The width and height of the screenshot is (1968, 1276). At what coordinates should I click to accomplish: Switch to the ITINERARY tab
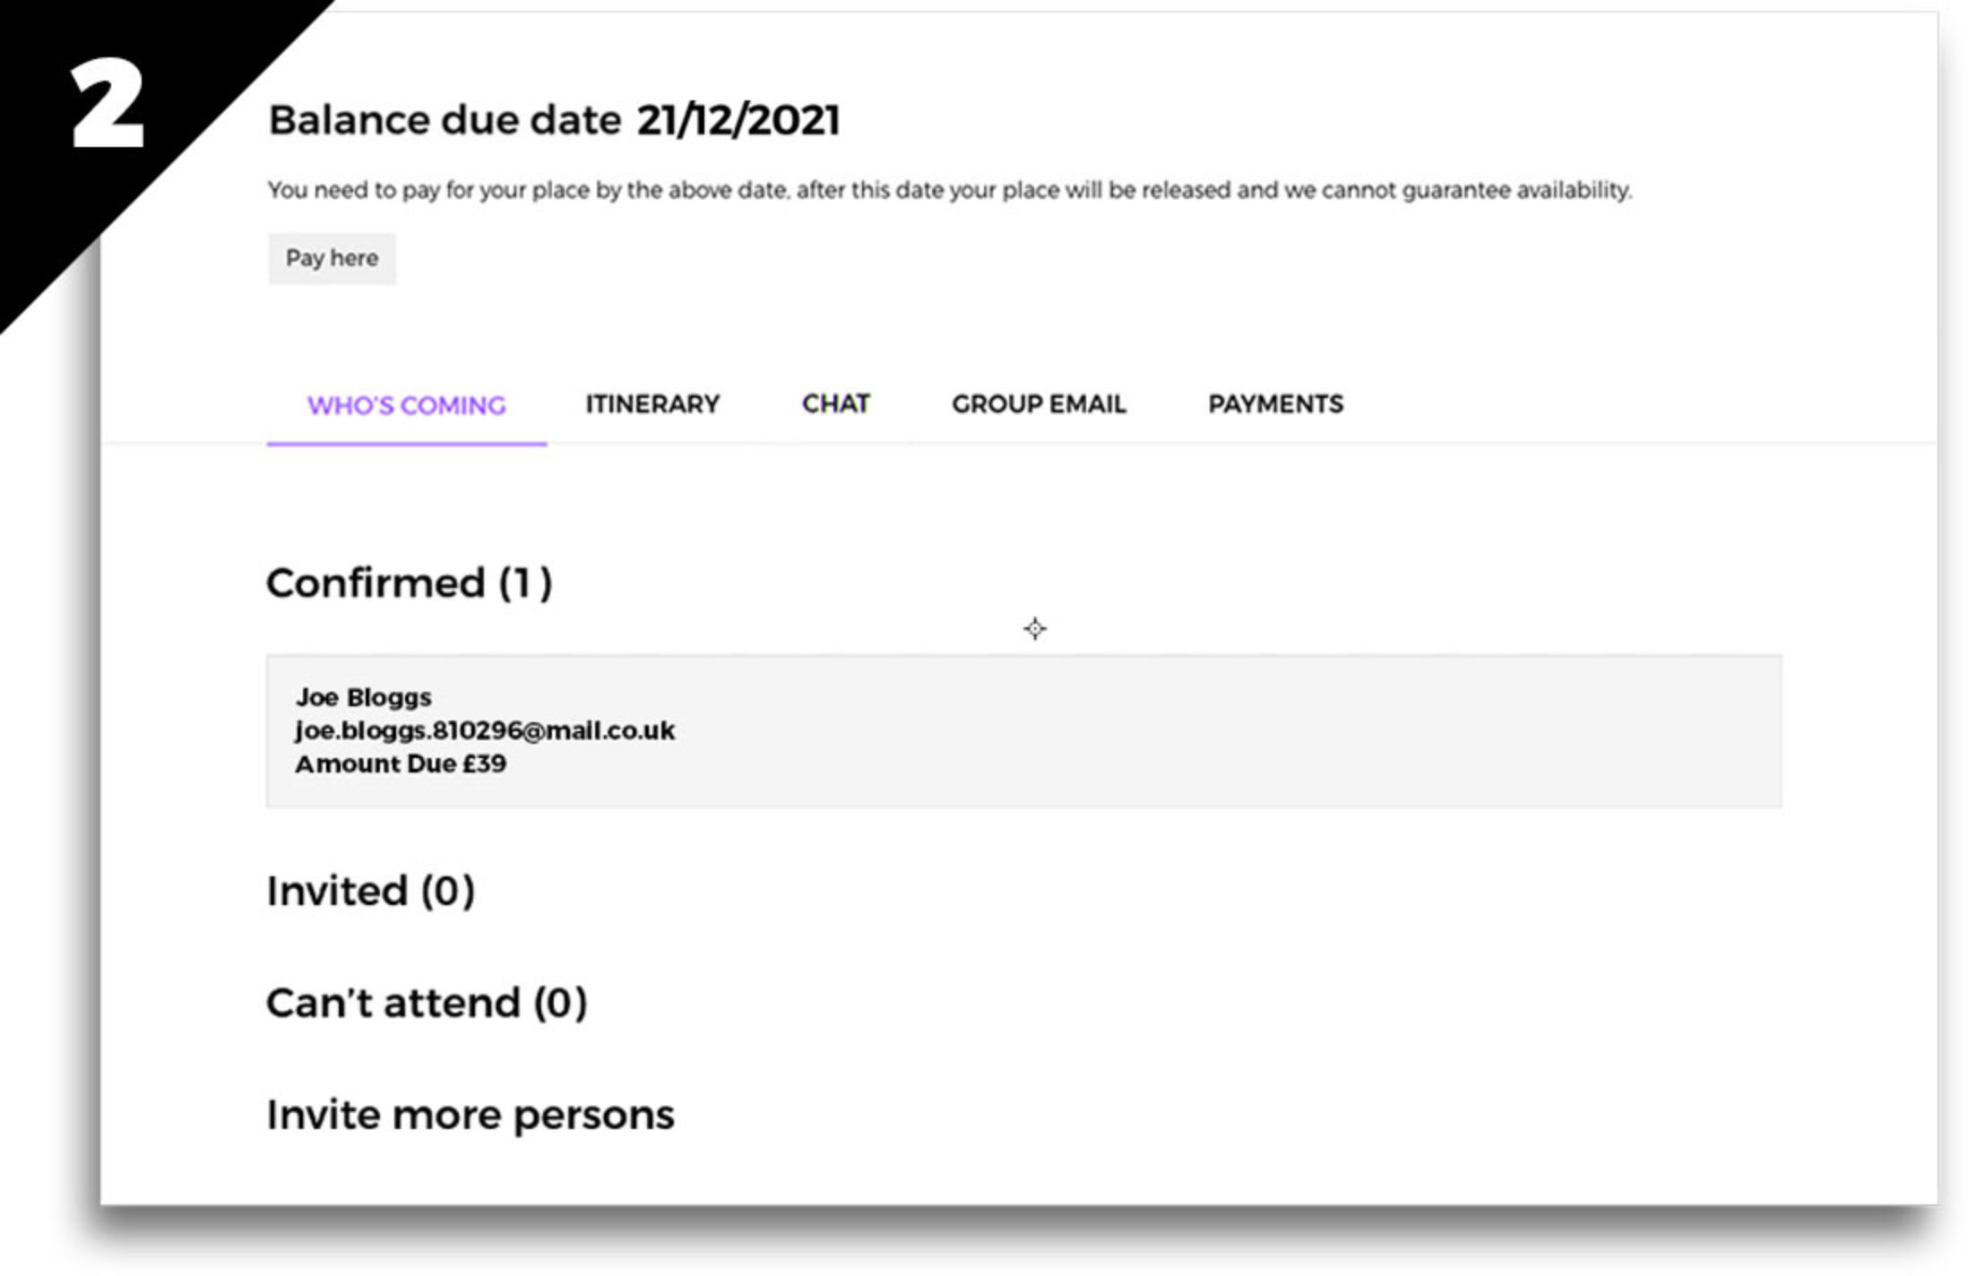tap(652, 404)
